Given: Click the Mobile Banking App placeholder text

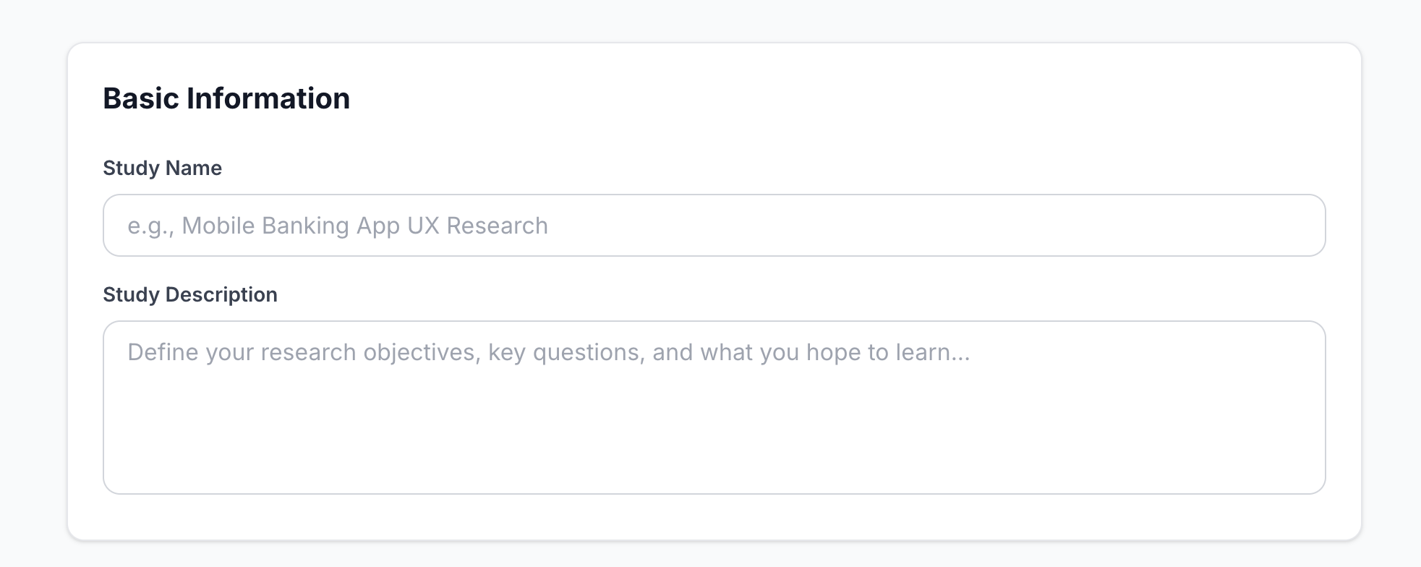Looking at the screenshot, I should (338, 225).
